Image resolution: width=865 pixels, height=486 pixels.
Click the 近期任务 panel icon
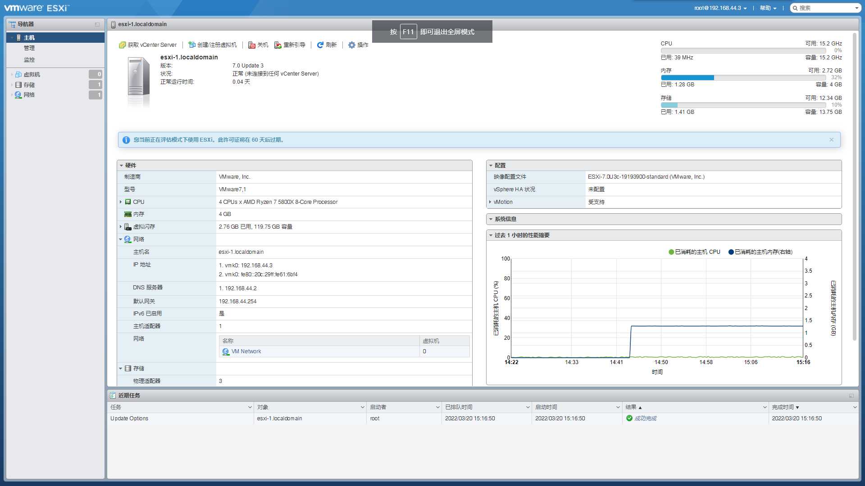113,396
